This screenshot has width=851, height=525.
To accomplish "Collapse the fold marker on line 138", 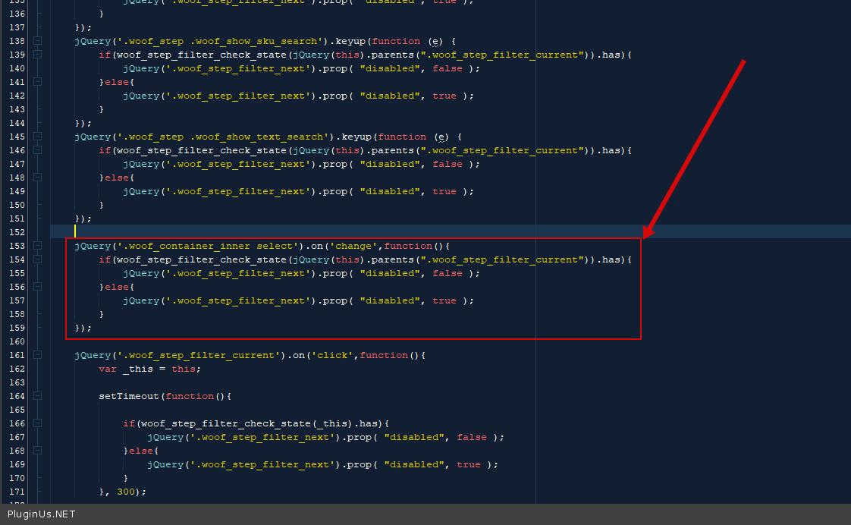I will click(37, 41).
